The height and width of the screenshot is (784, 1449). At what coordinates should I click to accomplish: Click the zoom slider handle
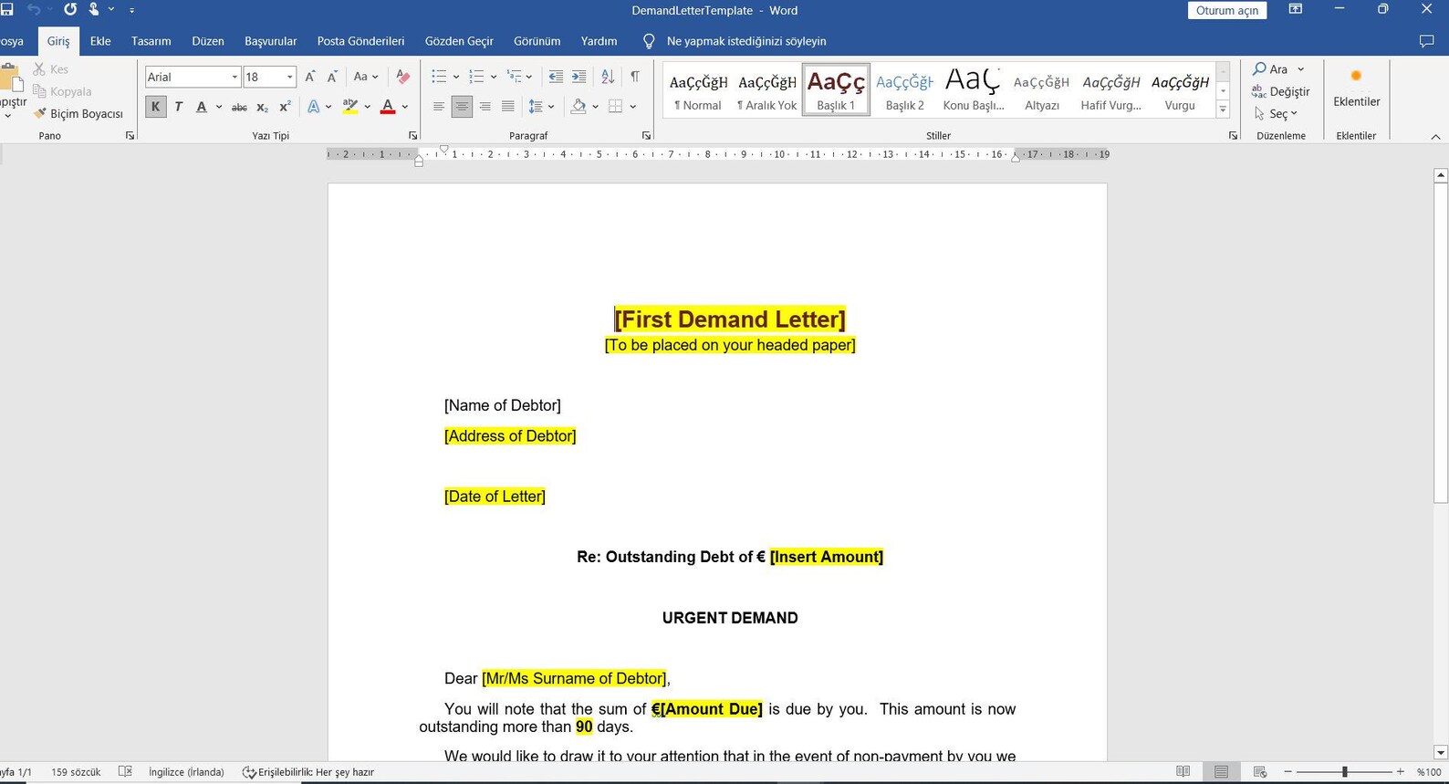(1344, 772)
